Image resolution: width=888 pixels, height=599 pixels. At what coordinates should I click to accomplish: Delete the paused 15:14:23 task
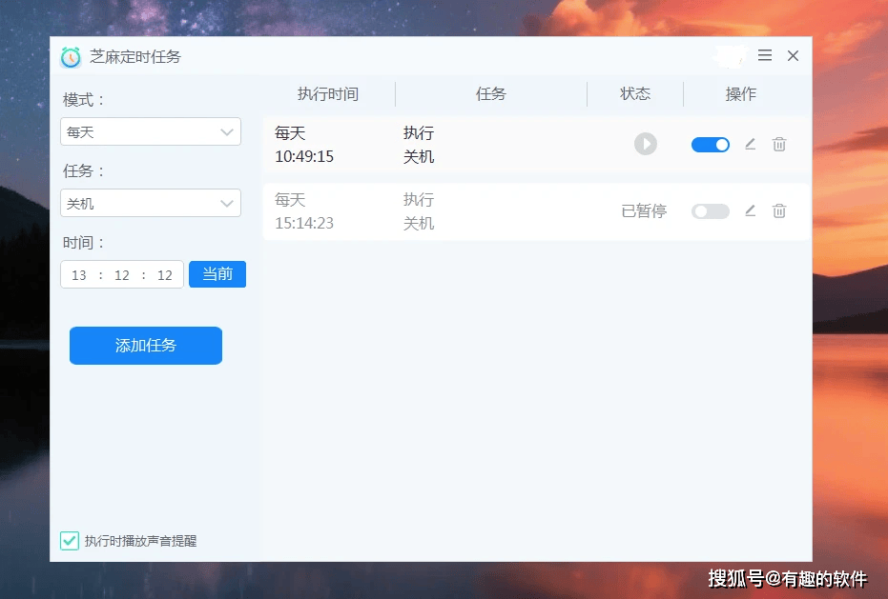click(779, 211)
